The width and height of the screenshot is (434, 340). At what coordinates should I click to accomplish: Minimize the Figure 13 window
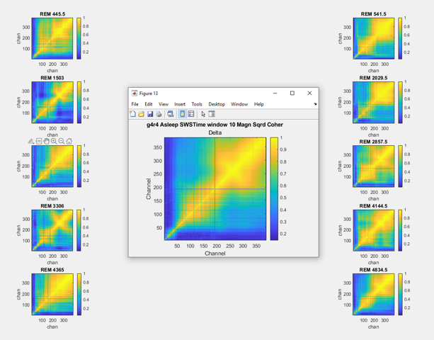click(x=275, y=93)
